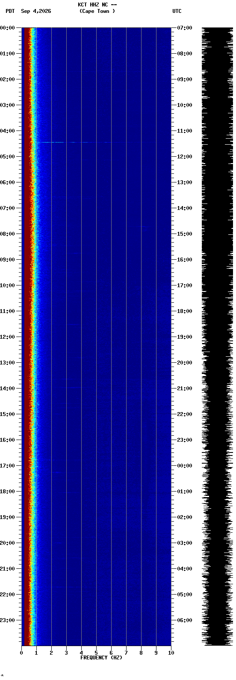Click the 11:00 UTC time label
The width and height of the screenshot is (236, 680).
coord(185,131)
